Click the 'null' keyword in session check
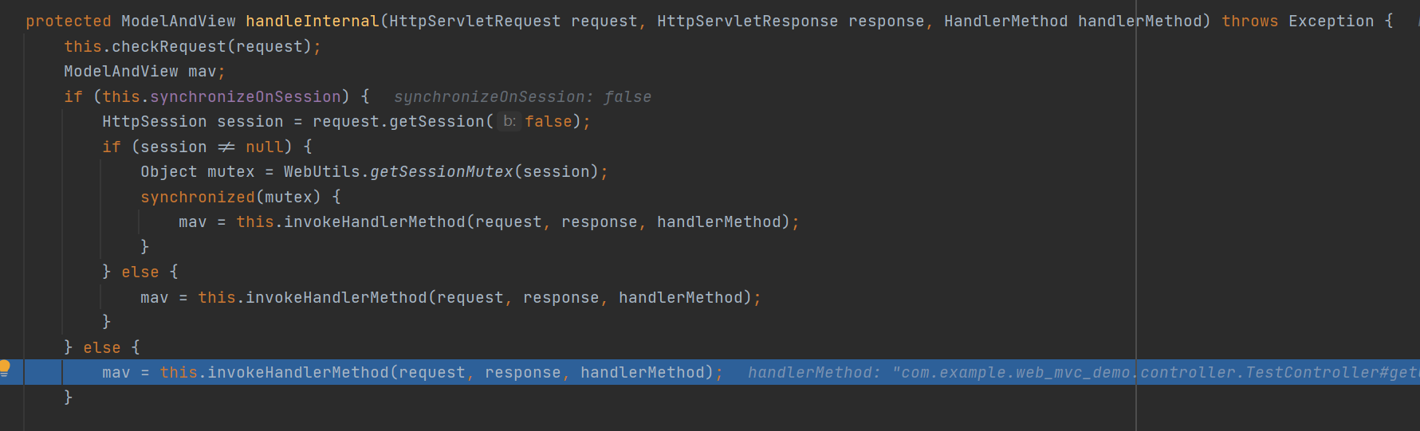Image resolution: width=1420 pixels, height=431 pixels. point(265,147)
